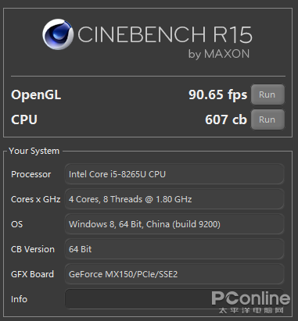Click the CB Version field showing 64 Bit

click(174, 249)
